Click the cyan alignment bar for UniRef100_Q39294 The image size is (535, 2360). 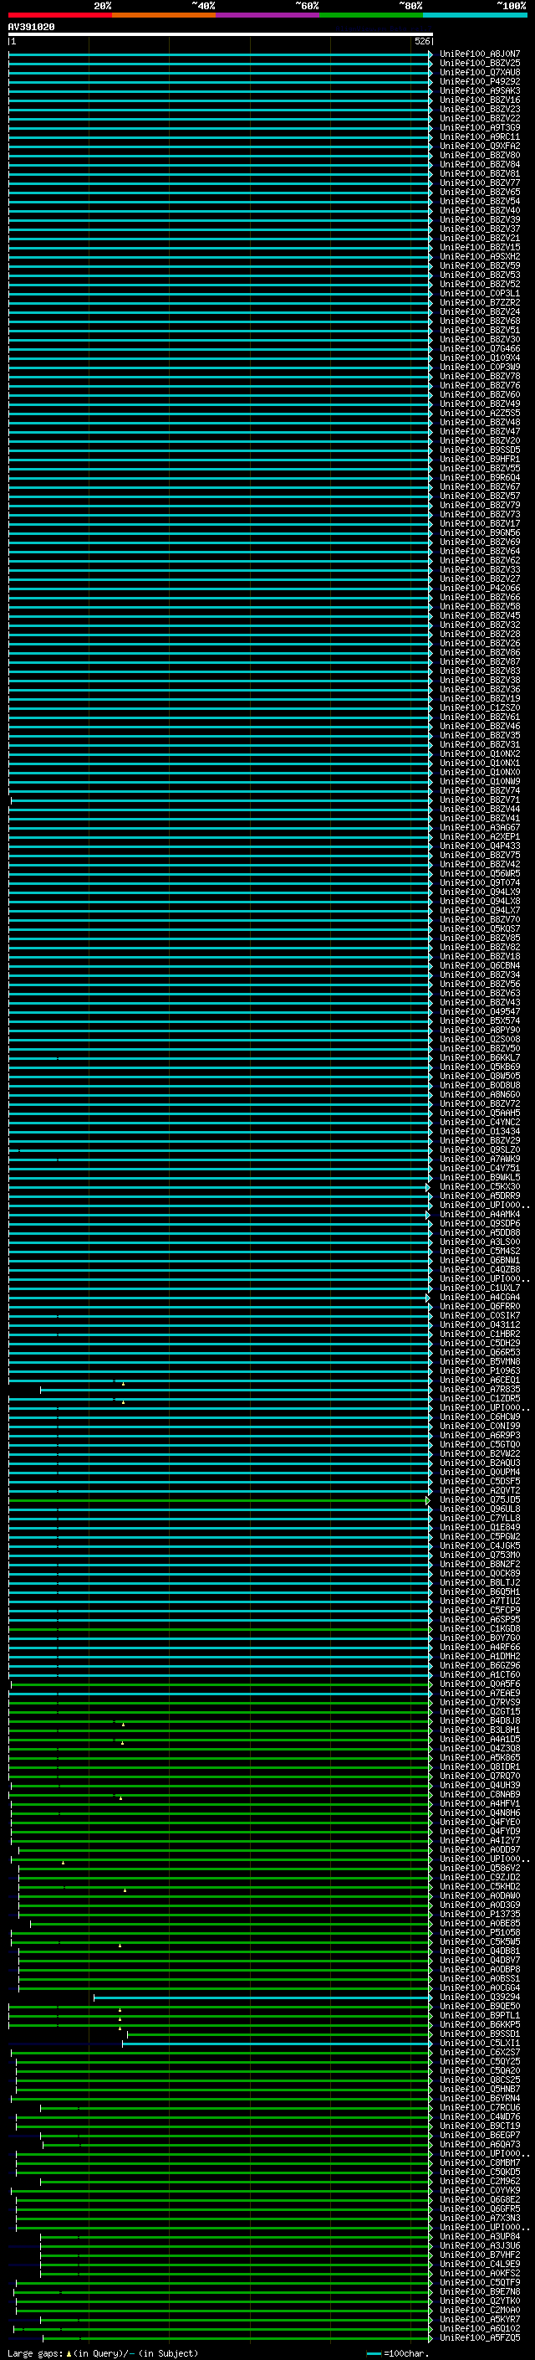[x=262, y=1998]
